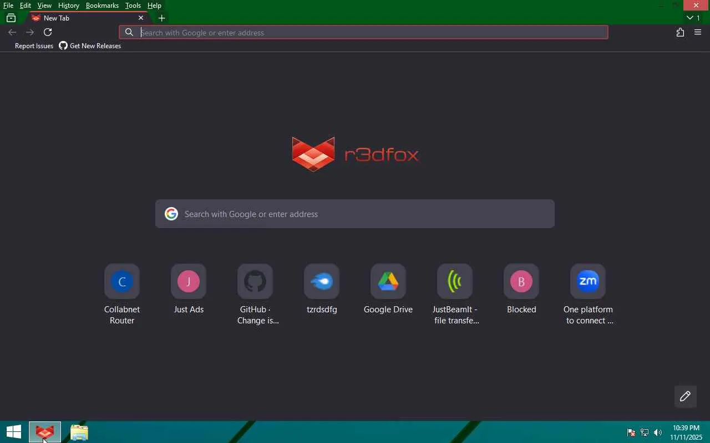
Task: Click the Google search box on the page
Action: pyautogui.click(x=355, y=214)
